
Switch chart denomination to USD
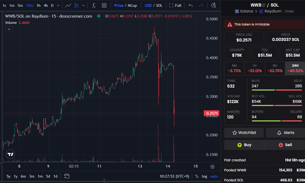[x=148, y=5]
